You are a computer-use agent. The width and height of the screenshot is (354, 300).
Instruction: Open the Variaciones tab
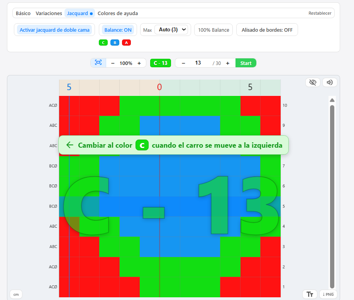coord(49,13)
